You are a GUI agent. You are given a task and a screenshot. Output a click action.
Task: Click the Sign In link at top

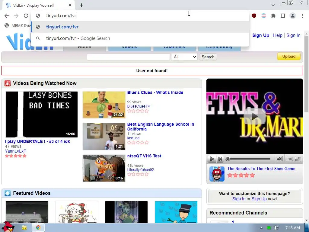coord(293,35)
